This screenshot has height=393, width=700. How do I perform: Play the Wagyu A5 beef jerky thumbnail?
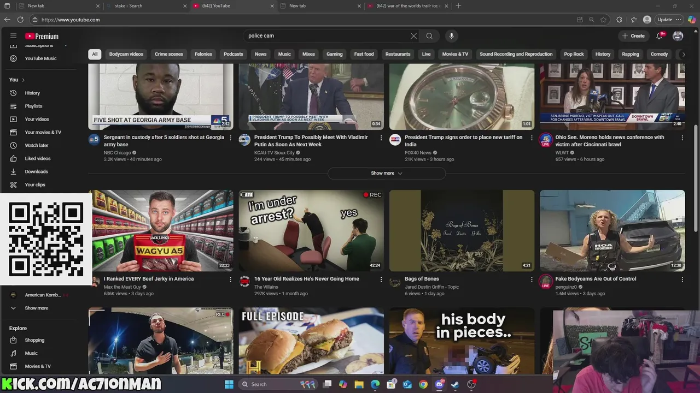coord(161,230)
